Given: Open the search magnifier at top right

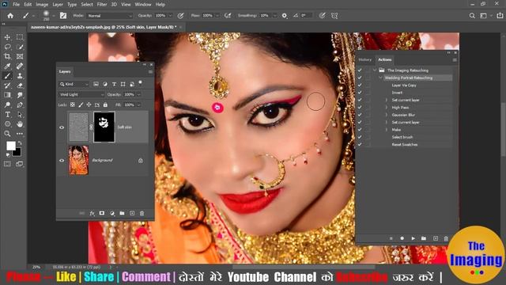Looking at the screenshot, I should click(472, 16).
